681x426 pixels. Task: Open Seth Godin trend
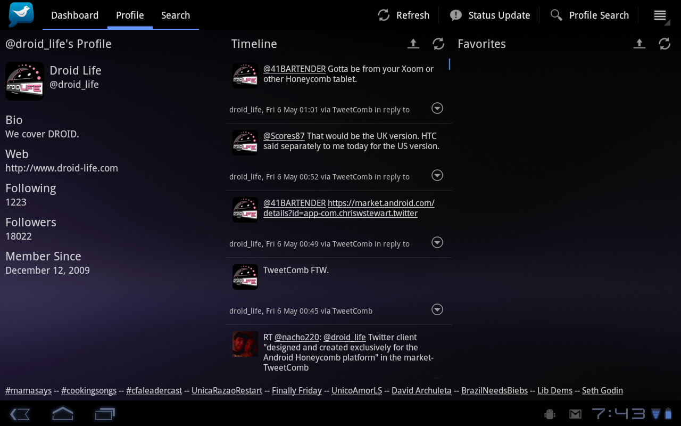(602, 390)
